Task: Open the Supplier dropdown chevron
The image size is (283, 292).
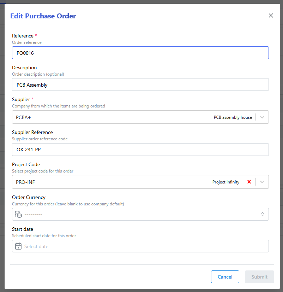Action: point(262,117)
